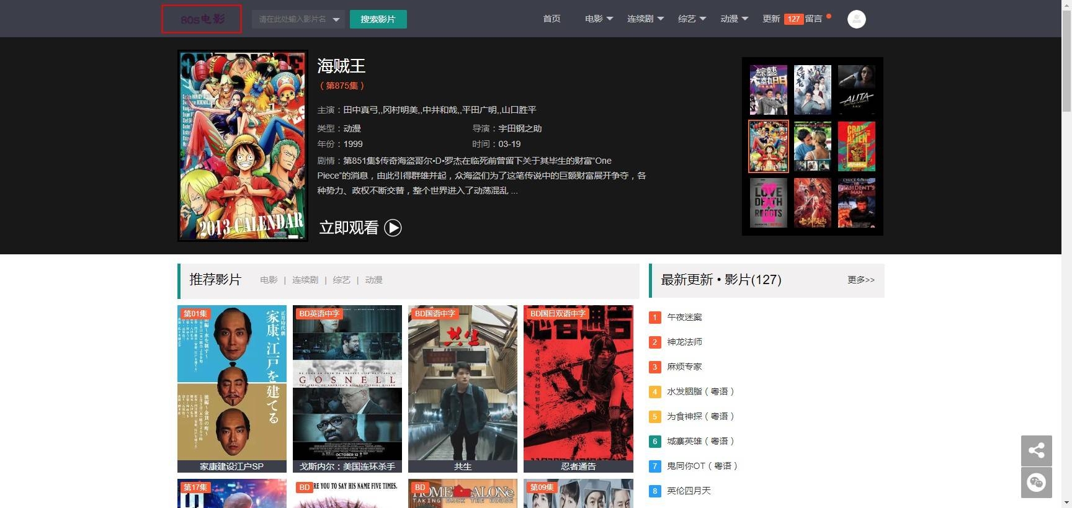This screenshot has height=508, width=1072.
Task: Open the user avatar icon
Action: click(x=856, y=19)
